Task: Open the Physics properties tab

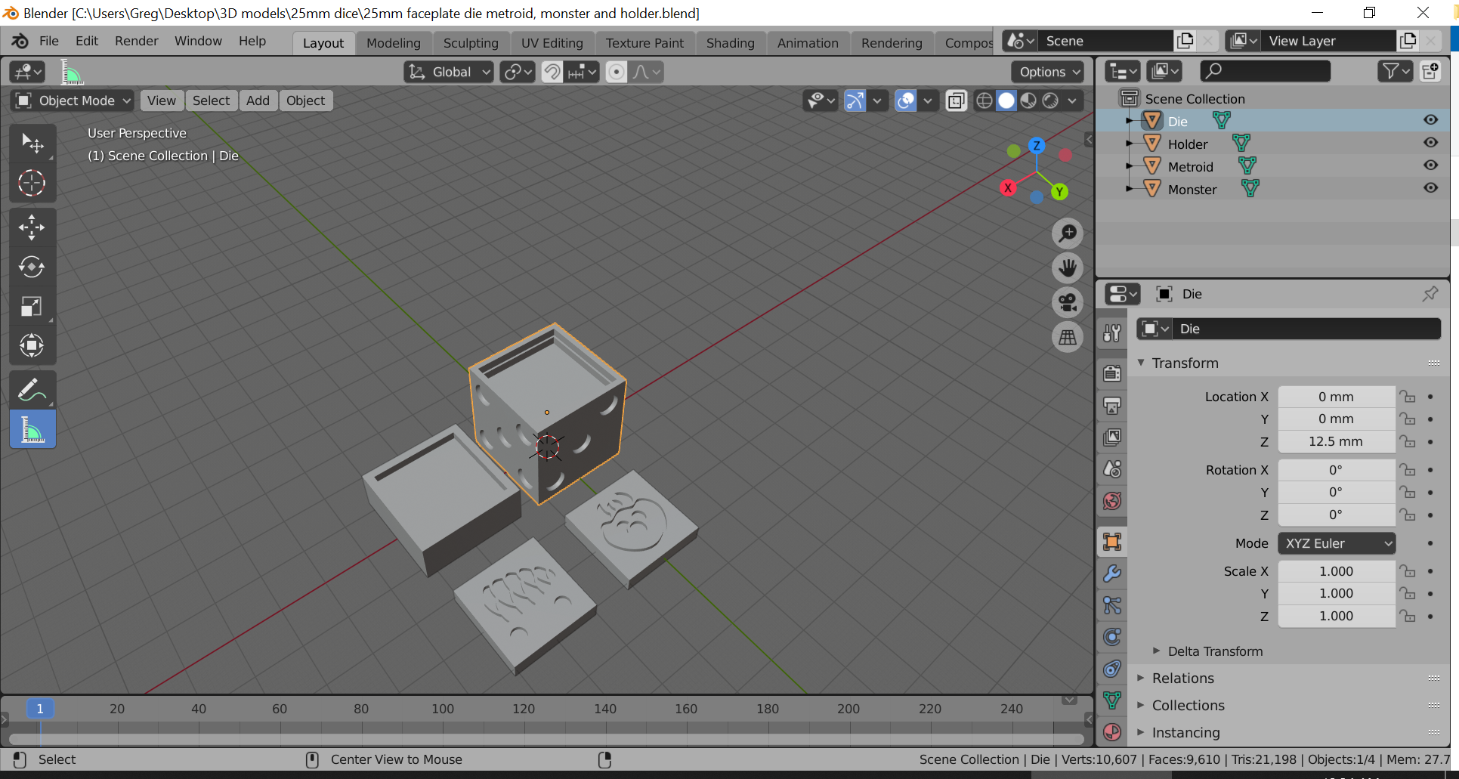Action: click(1111, 637)
